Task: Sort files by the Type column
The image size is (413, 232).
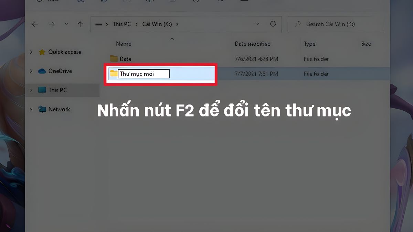Action: pos(309,44)
